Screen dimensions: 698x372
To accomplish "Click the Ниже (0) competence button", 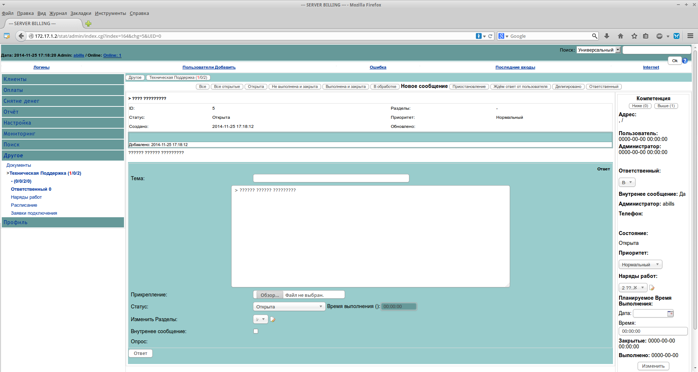I will click(x=640, y=106).
